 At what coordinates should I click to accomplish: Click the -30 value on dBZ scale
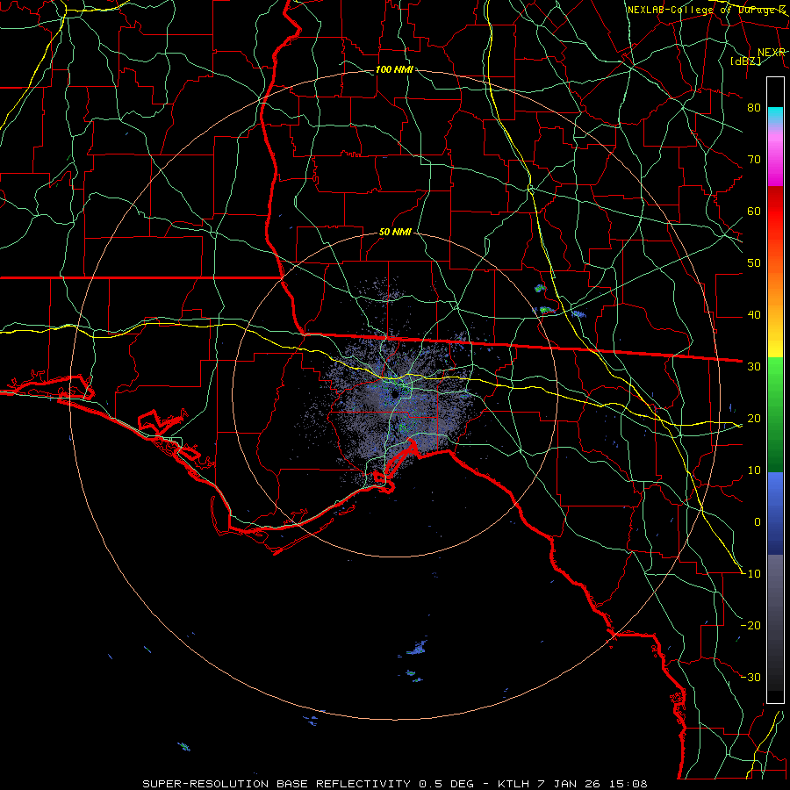(x=750, y=677)
